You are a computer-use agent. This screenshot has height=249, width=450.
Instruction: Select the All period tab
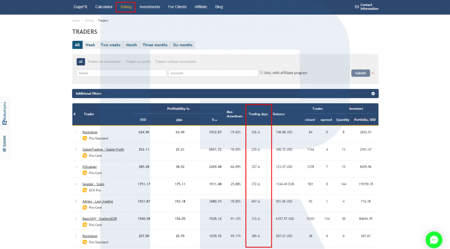[x=77, y=45]
